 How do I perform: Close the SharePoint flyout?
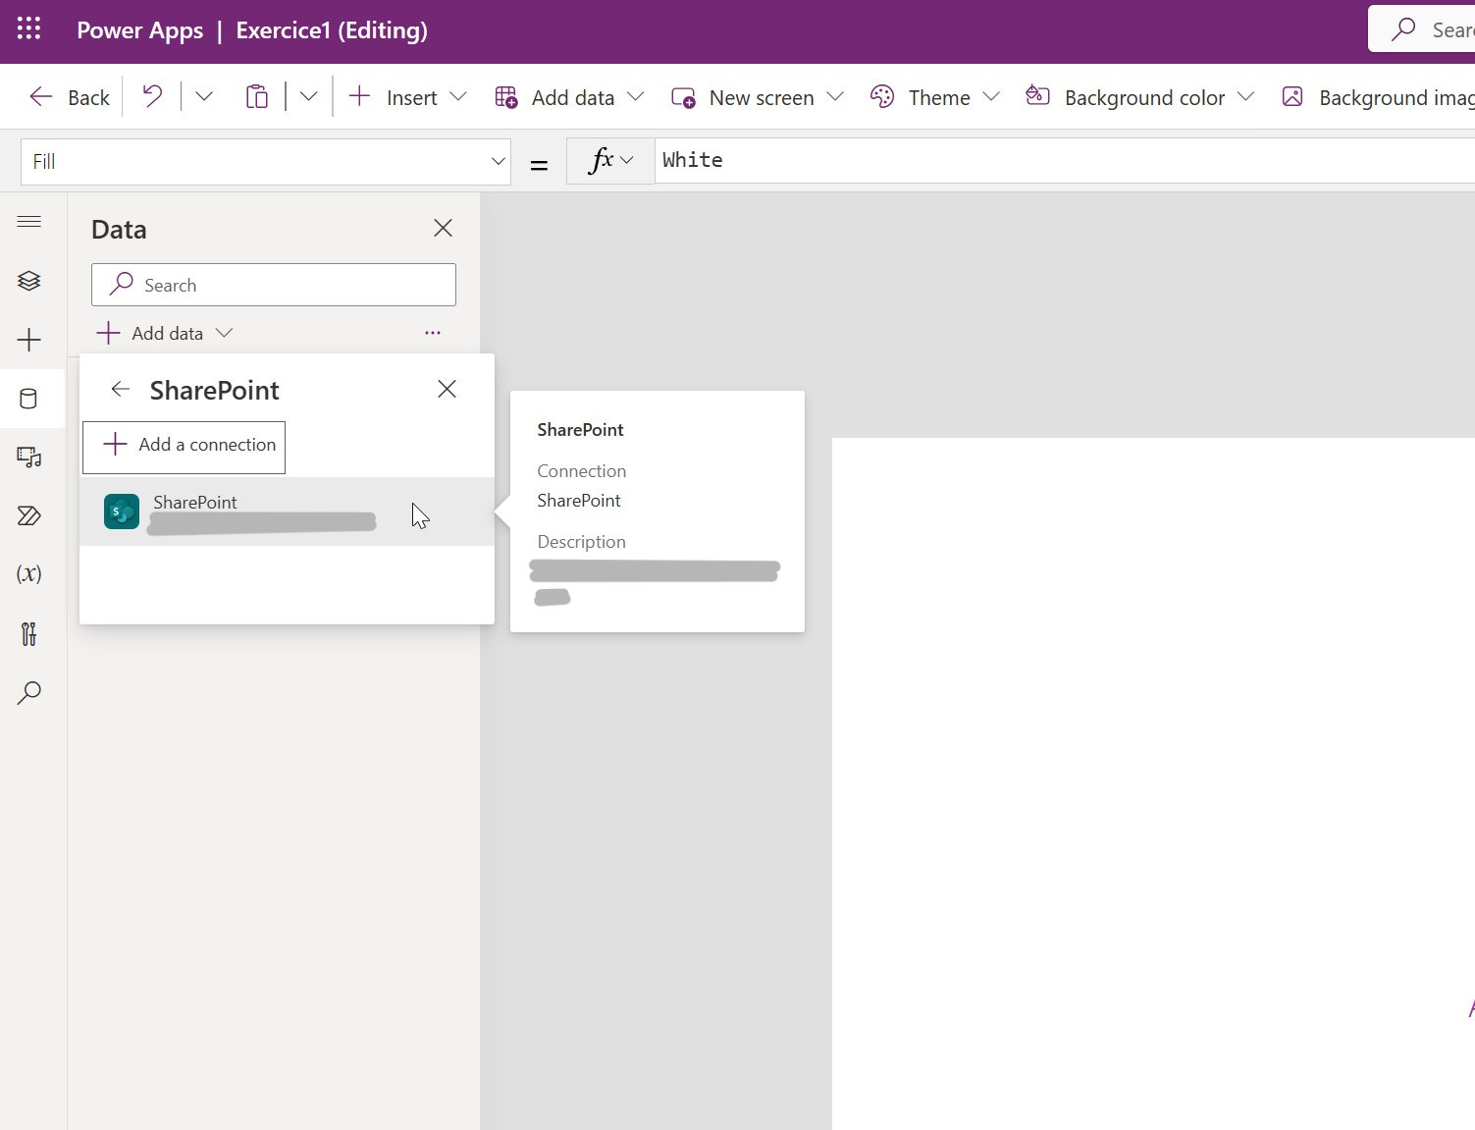coord(447,389)
